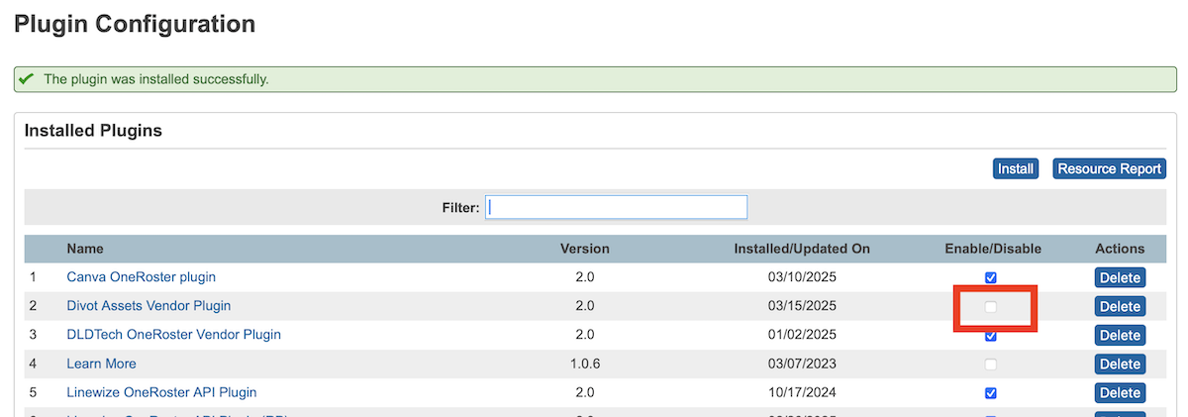Delete the Linewize OneRoster API Plugin
This screenshot has height=417, width=1188.
point(1120,393)
